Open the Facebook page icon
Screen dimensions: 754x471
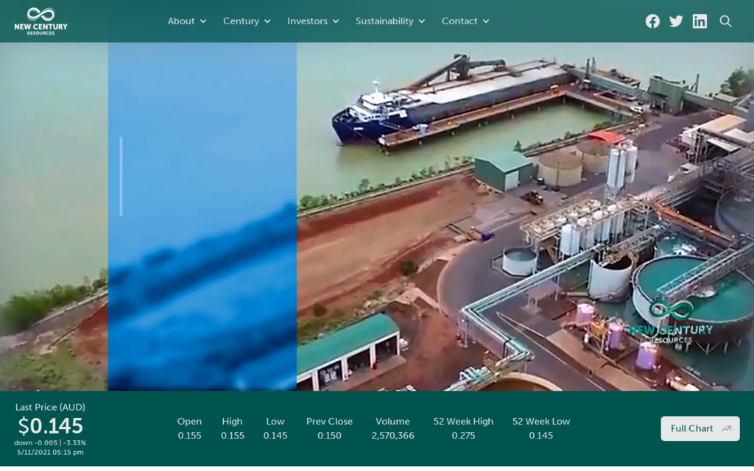(x=652, y=21)
